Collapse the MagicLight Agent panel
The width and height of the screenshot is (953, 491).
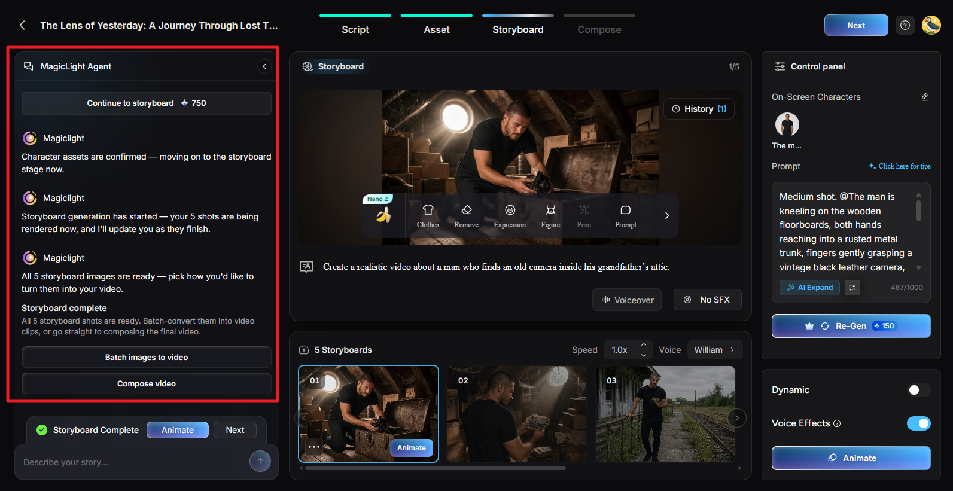click(264, 66)
